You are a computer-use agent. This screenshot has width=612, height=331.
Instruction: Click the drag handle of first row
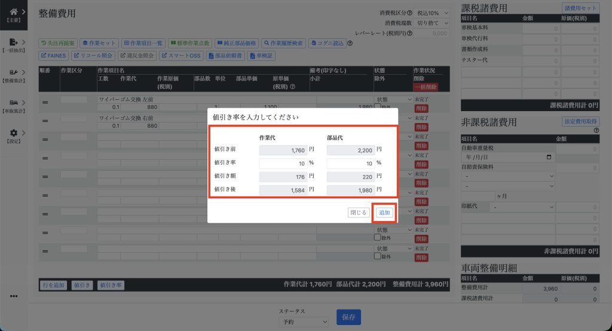[45, 103]
